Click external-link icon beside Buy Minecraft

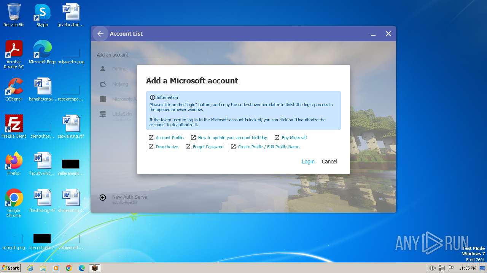(x=277, y=138)
